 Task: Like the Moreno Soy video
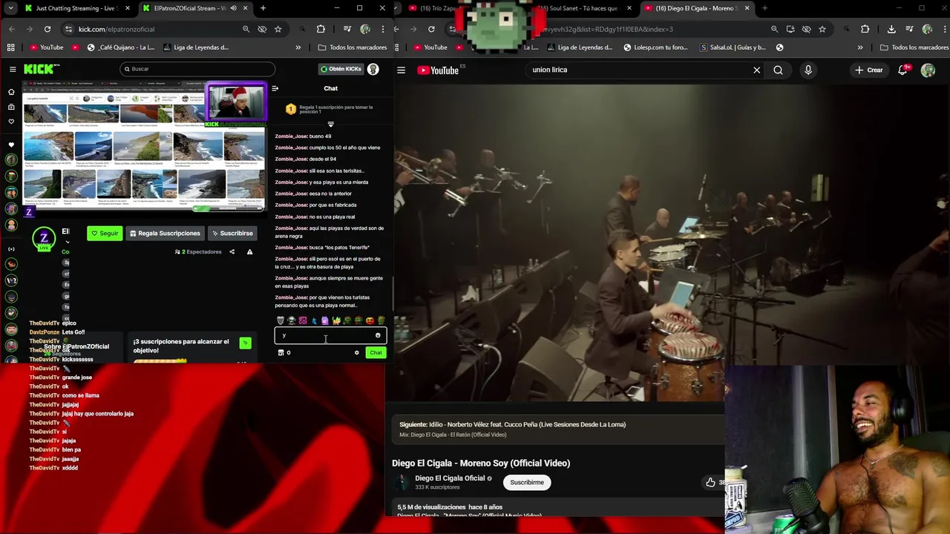pos(710,482)
